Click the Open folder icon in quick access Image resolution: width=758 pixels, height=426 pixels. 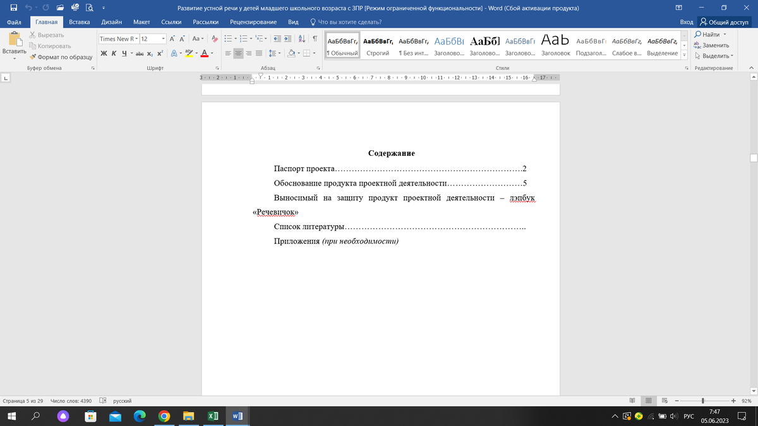[59, 8]
